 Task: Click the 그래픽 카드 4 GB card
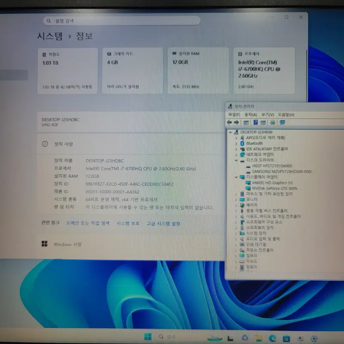[x=132, y=71]
